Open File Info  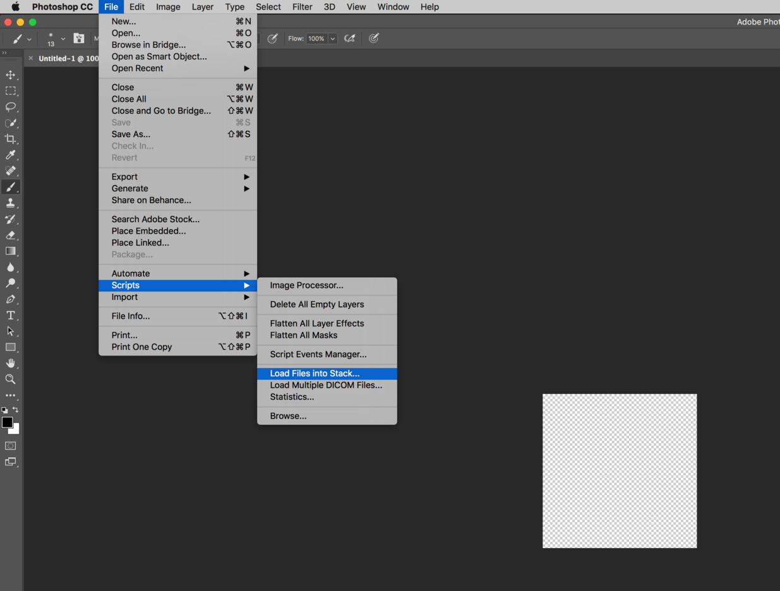[x=178, y=316]
